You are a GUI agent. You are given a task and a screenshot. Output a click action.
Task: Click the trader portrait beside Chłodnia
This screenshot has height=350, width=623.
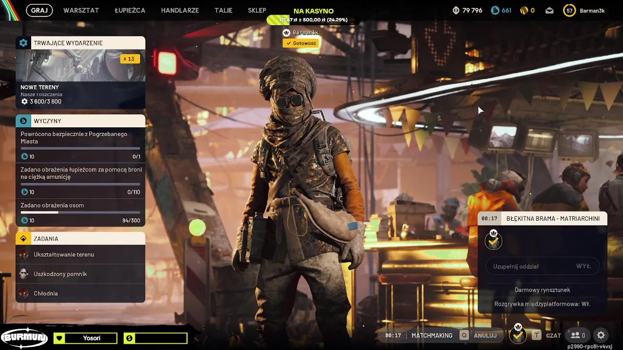[x=23, y=293]
